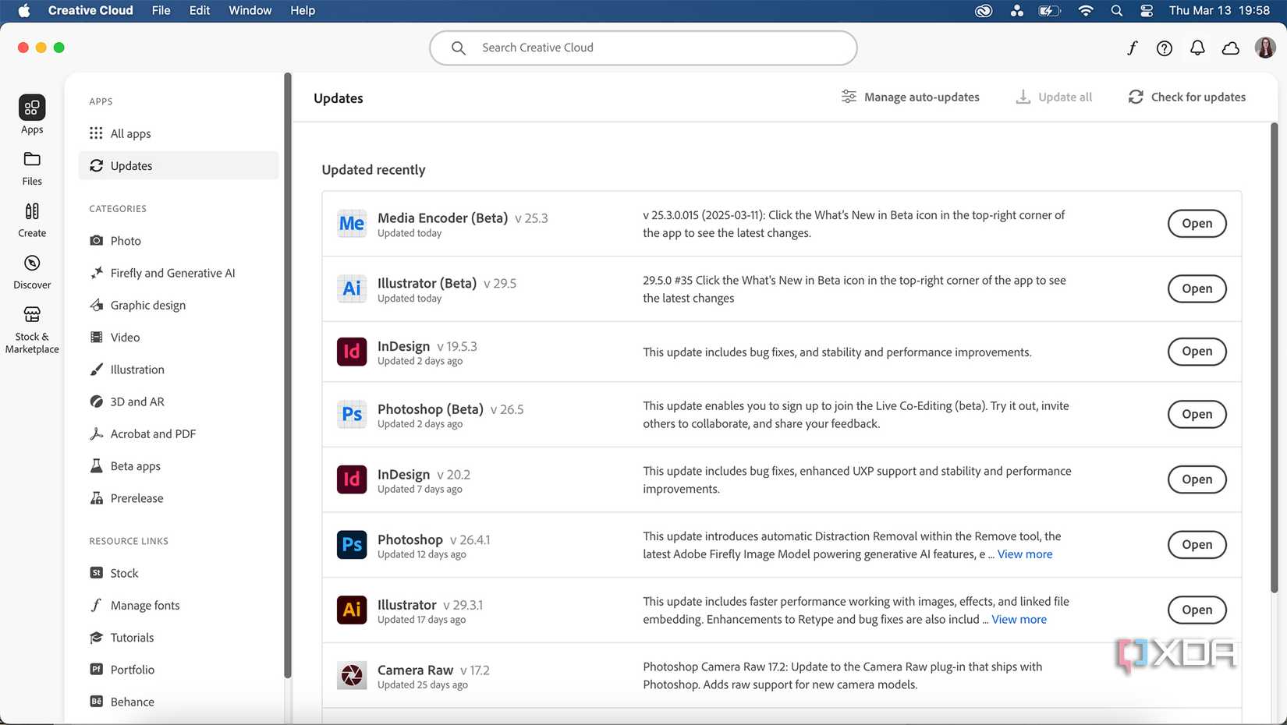This screenshot has height=725, width=1287.
Task: Open the Stock resource link
Action: 179,573
